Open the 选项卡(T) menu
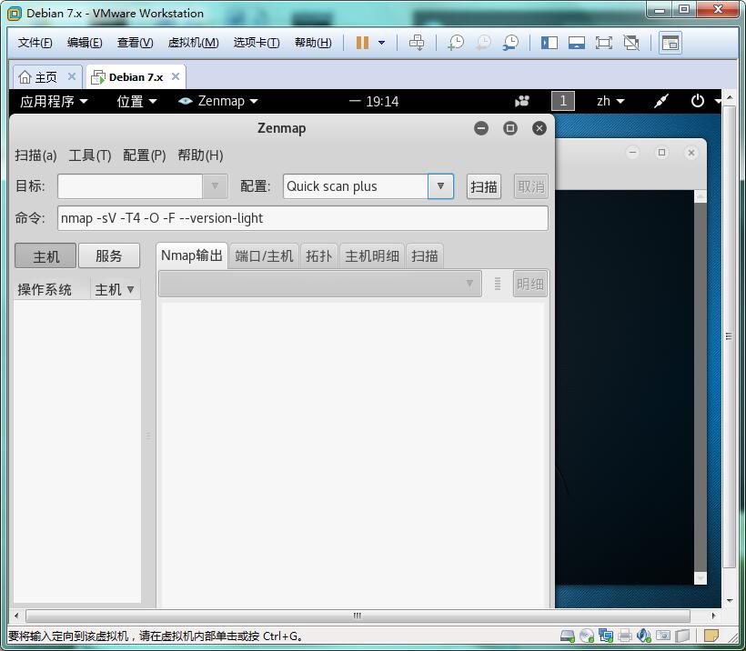Screen dimensions: 746x651 (257, 43)
